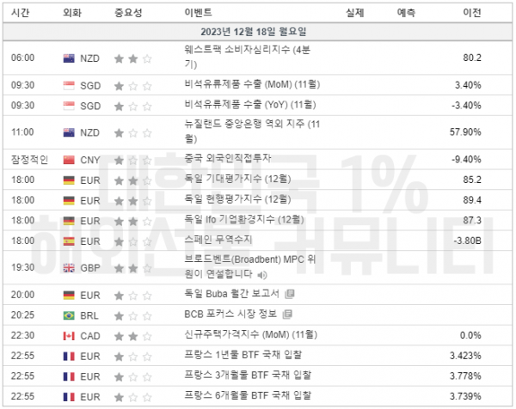Image resolution: width=516 pixels, height=409 pixels.
Task: Click the previous value 87.3
Action: (472, 220)
